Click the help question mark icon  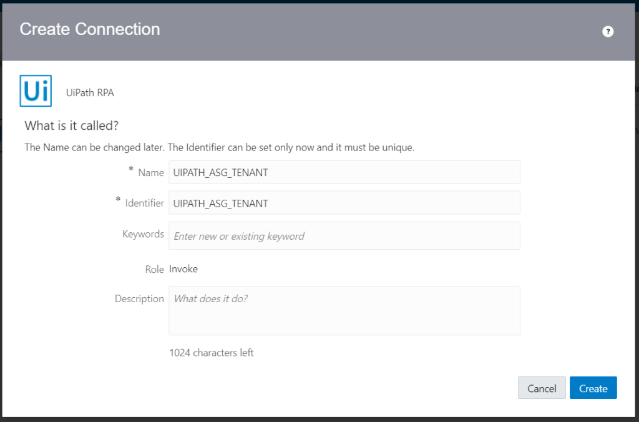(x=608, y=32)
